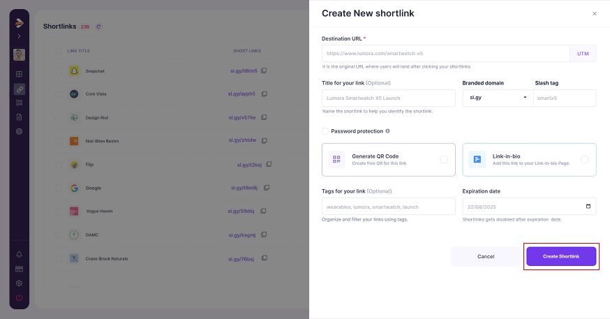This screenshot has width=610, height=319.
Task: Enable Generate QR Code option
Action: point(443,159)
